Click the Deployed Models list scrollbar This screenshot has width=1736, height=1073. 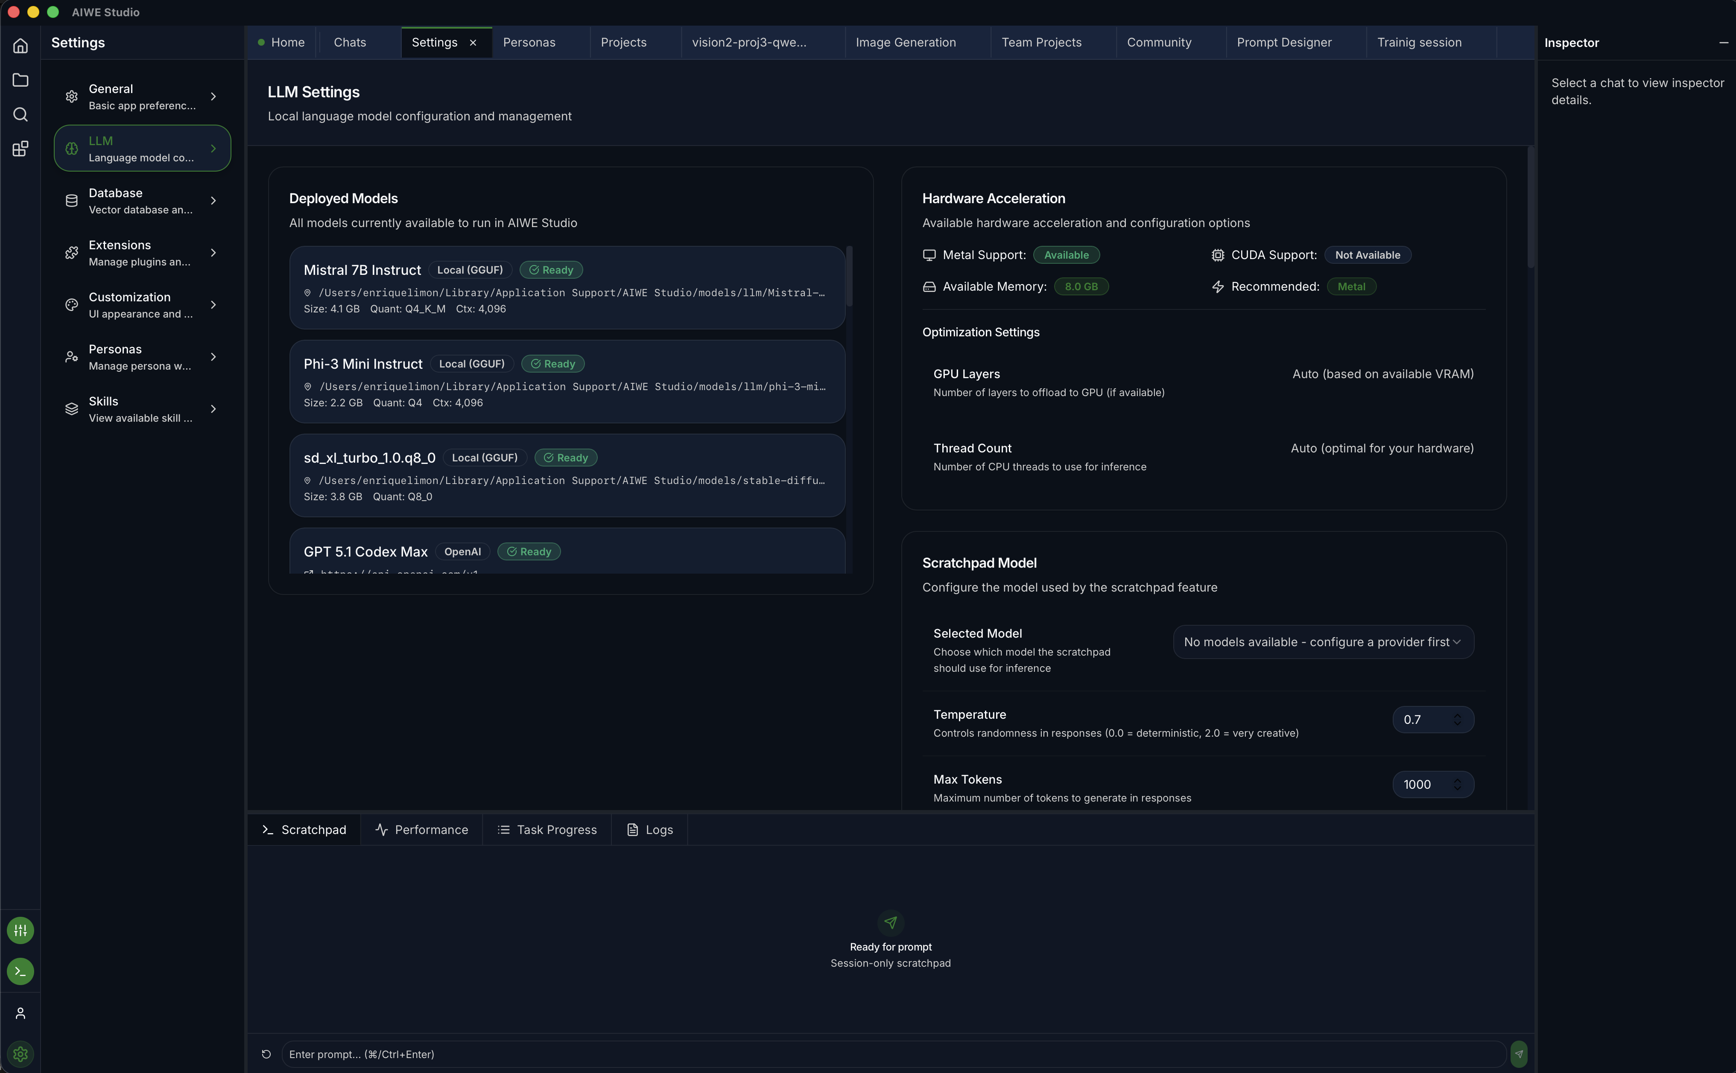[x=849, y=277]
